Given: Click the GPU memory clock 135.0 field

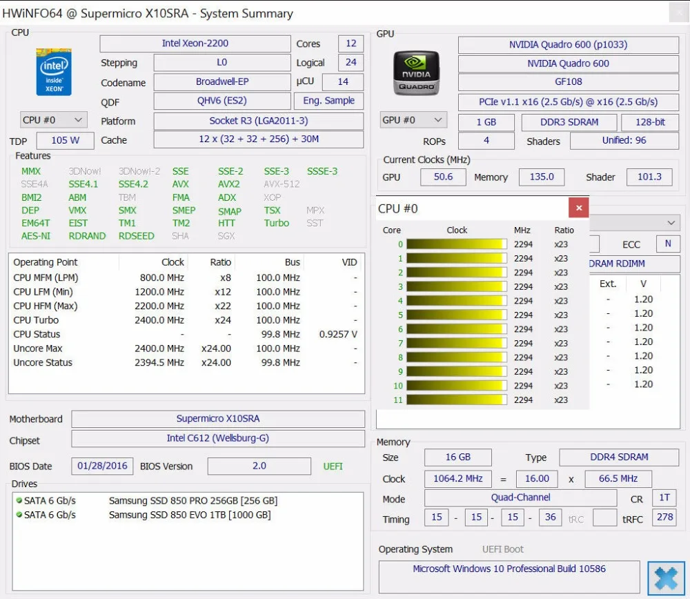Looking at the screenshot, I should point(541,177).
